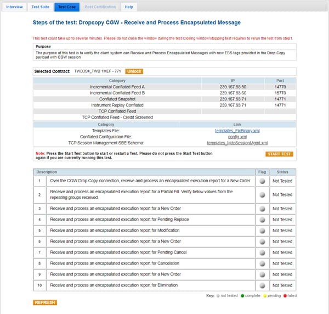The image size is (329, 314).
Task: Open the Help tab
Action: (x=129, y=7)
